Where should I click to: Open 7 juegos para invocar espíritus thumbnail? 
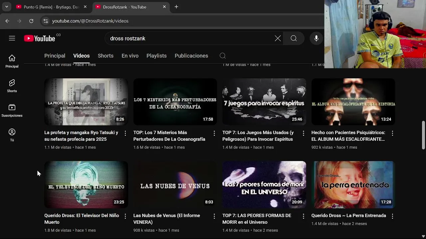click(264, 102)
